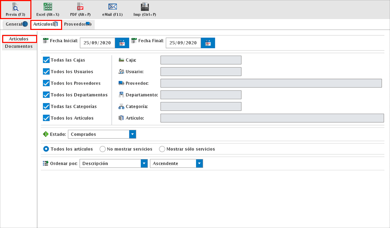Export report with Excel (Alt+X) icon

pos(48,7)
